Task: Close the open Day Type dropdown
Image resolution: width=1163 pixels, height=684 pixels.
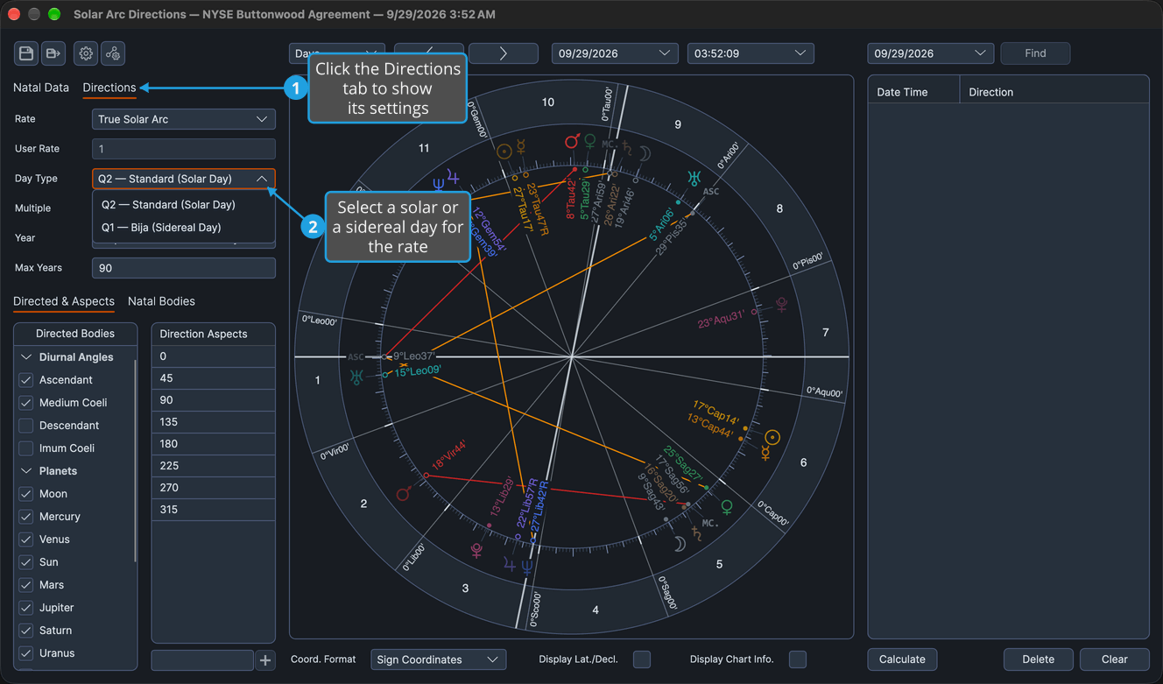Action: (184, 179)
